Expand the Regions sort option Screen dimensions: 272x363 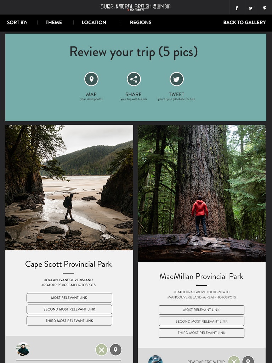tap(141, 22)
